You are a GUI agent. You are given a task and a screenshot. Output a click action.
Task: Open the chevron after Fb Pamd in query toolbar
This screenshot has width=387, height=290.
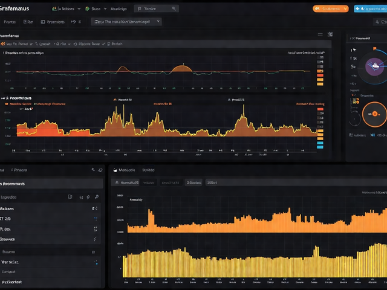point(31,44)
